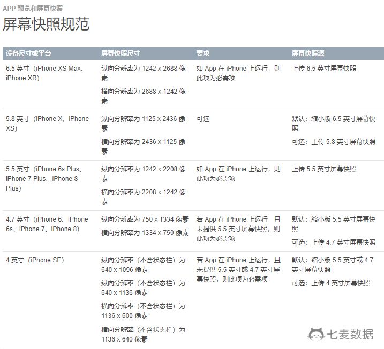
Task: Click the text '上传 5.5 英寸屏幕快照'
Action: (324, 169)
